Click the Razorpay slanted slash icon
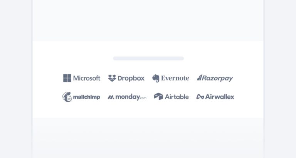The image size is (296, 158). pyautogui.click(x=200, y=78)
